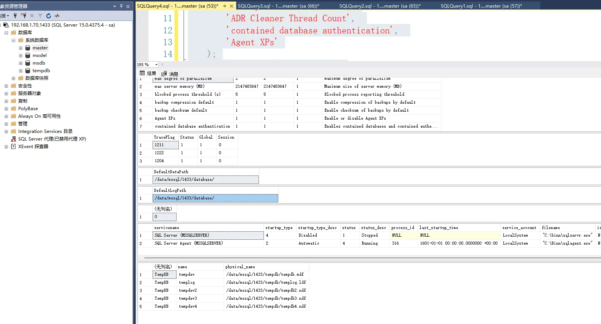
Task: Expand the 安全性 folder
Action: coord(6,86)
